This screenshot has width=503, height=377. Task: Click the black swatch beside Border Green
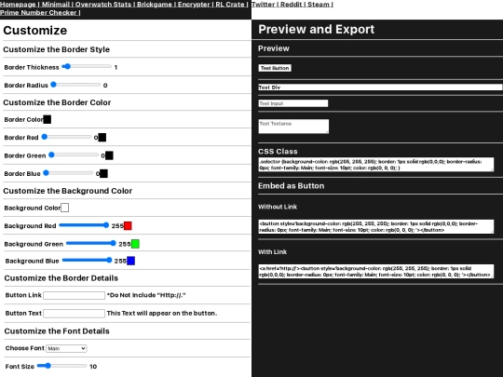(x=109, y=155)
